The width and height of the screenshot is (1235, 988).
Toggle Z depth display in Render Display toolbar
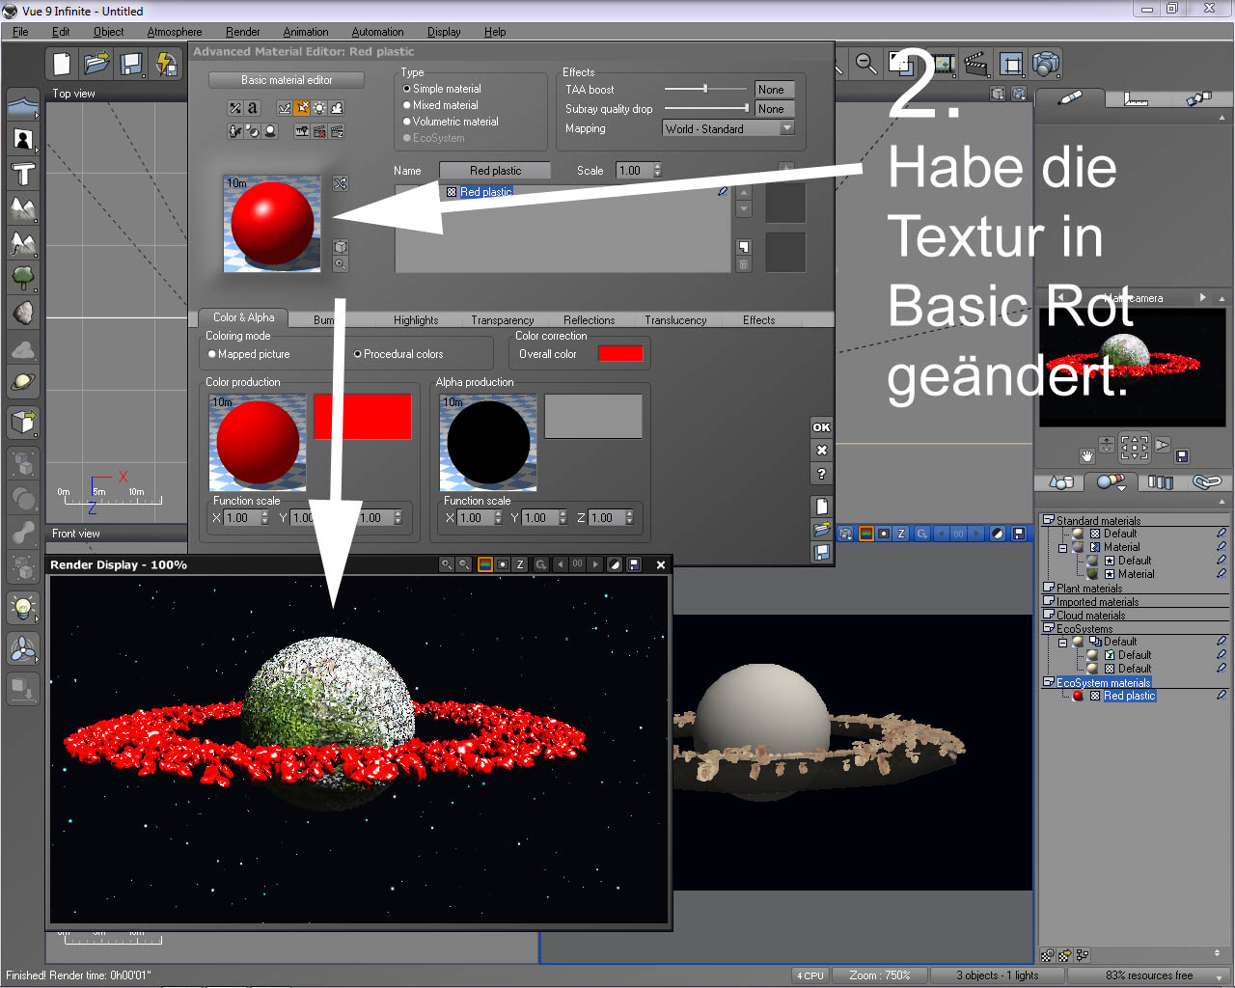[x=520, y=564]
